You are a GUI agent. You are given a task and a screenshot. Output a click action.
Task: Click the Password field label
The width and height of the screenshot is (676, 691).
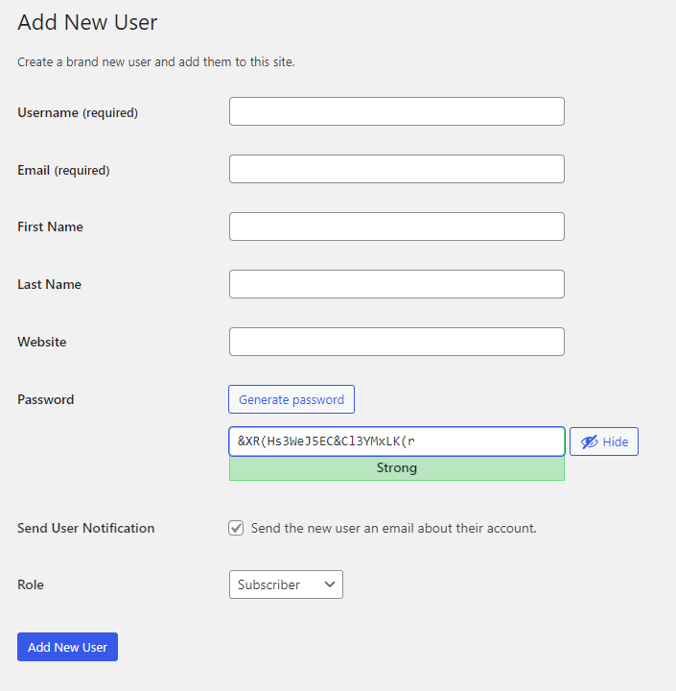click(46, 399)
